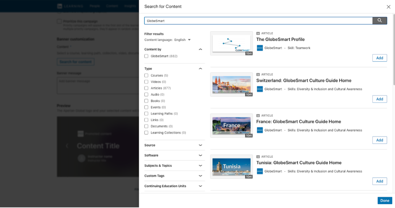
Task: Open the Content language dropdown
Action: point(183,40)
